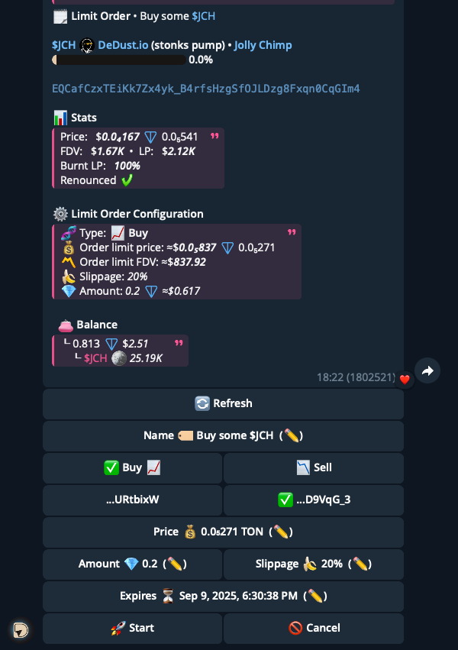Expand the Limit Order Configuration quote
The height and width of the screenshot is (650, 458).
coord(292,232)
